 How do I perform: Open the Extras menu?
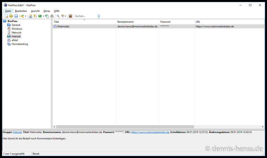(x=47, y=11)
